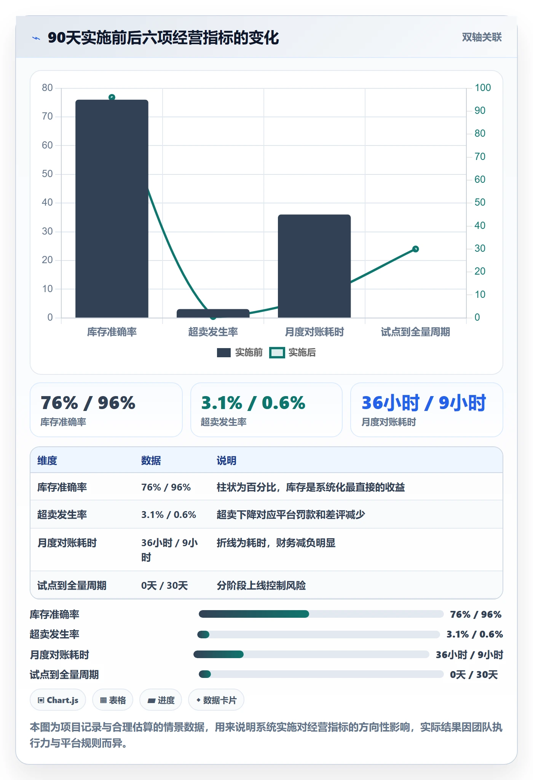The height and width of the screenshot is (780, 533).
Task: Click the 试点到全量周期 x-axis label
Action: (416, 332)
